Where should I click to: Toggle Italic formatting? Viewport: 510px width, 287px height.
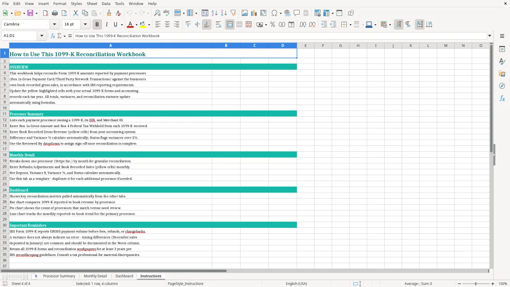[106, 25]
